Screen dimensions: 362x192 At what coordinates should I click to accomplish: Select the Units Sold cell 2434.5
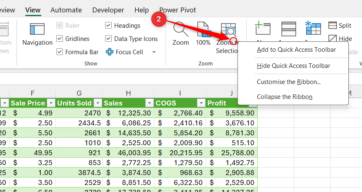79,123
